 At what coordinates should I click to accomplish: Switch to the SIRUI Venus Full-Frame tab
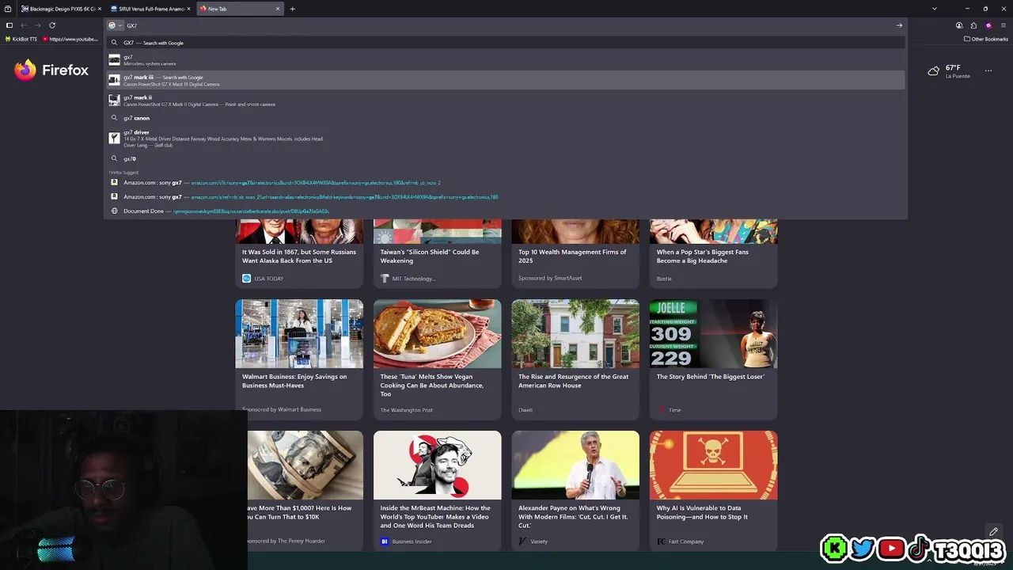(x=150, y=9)
